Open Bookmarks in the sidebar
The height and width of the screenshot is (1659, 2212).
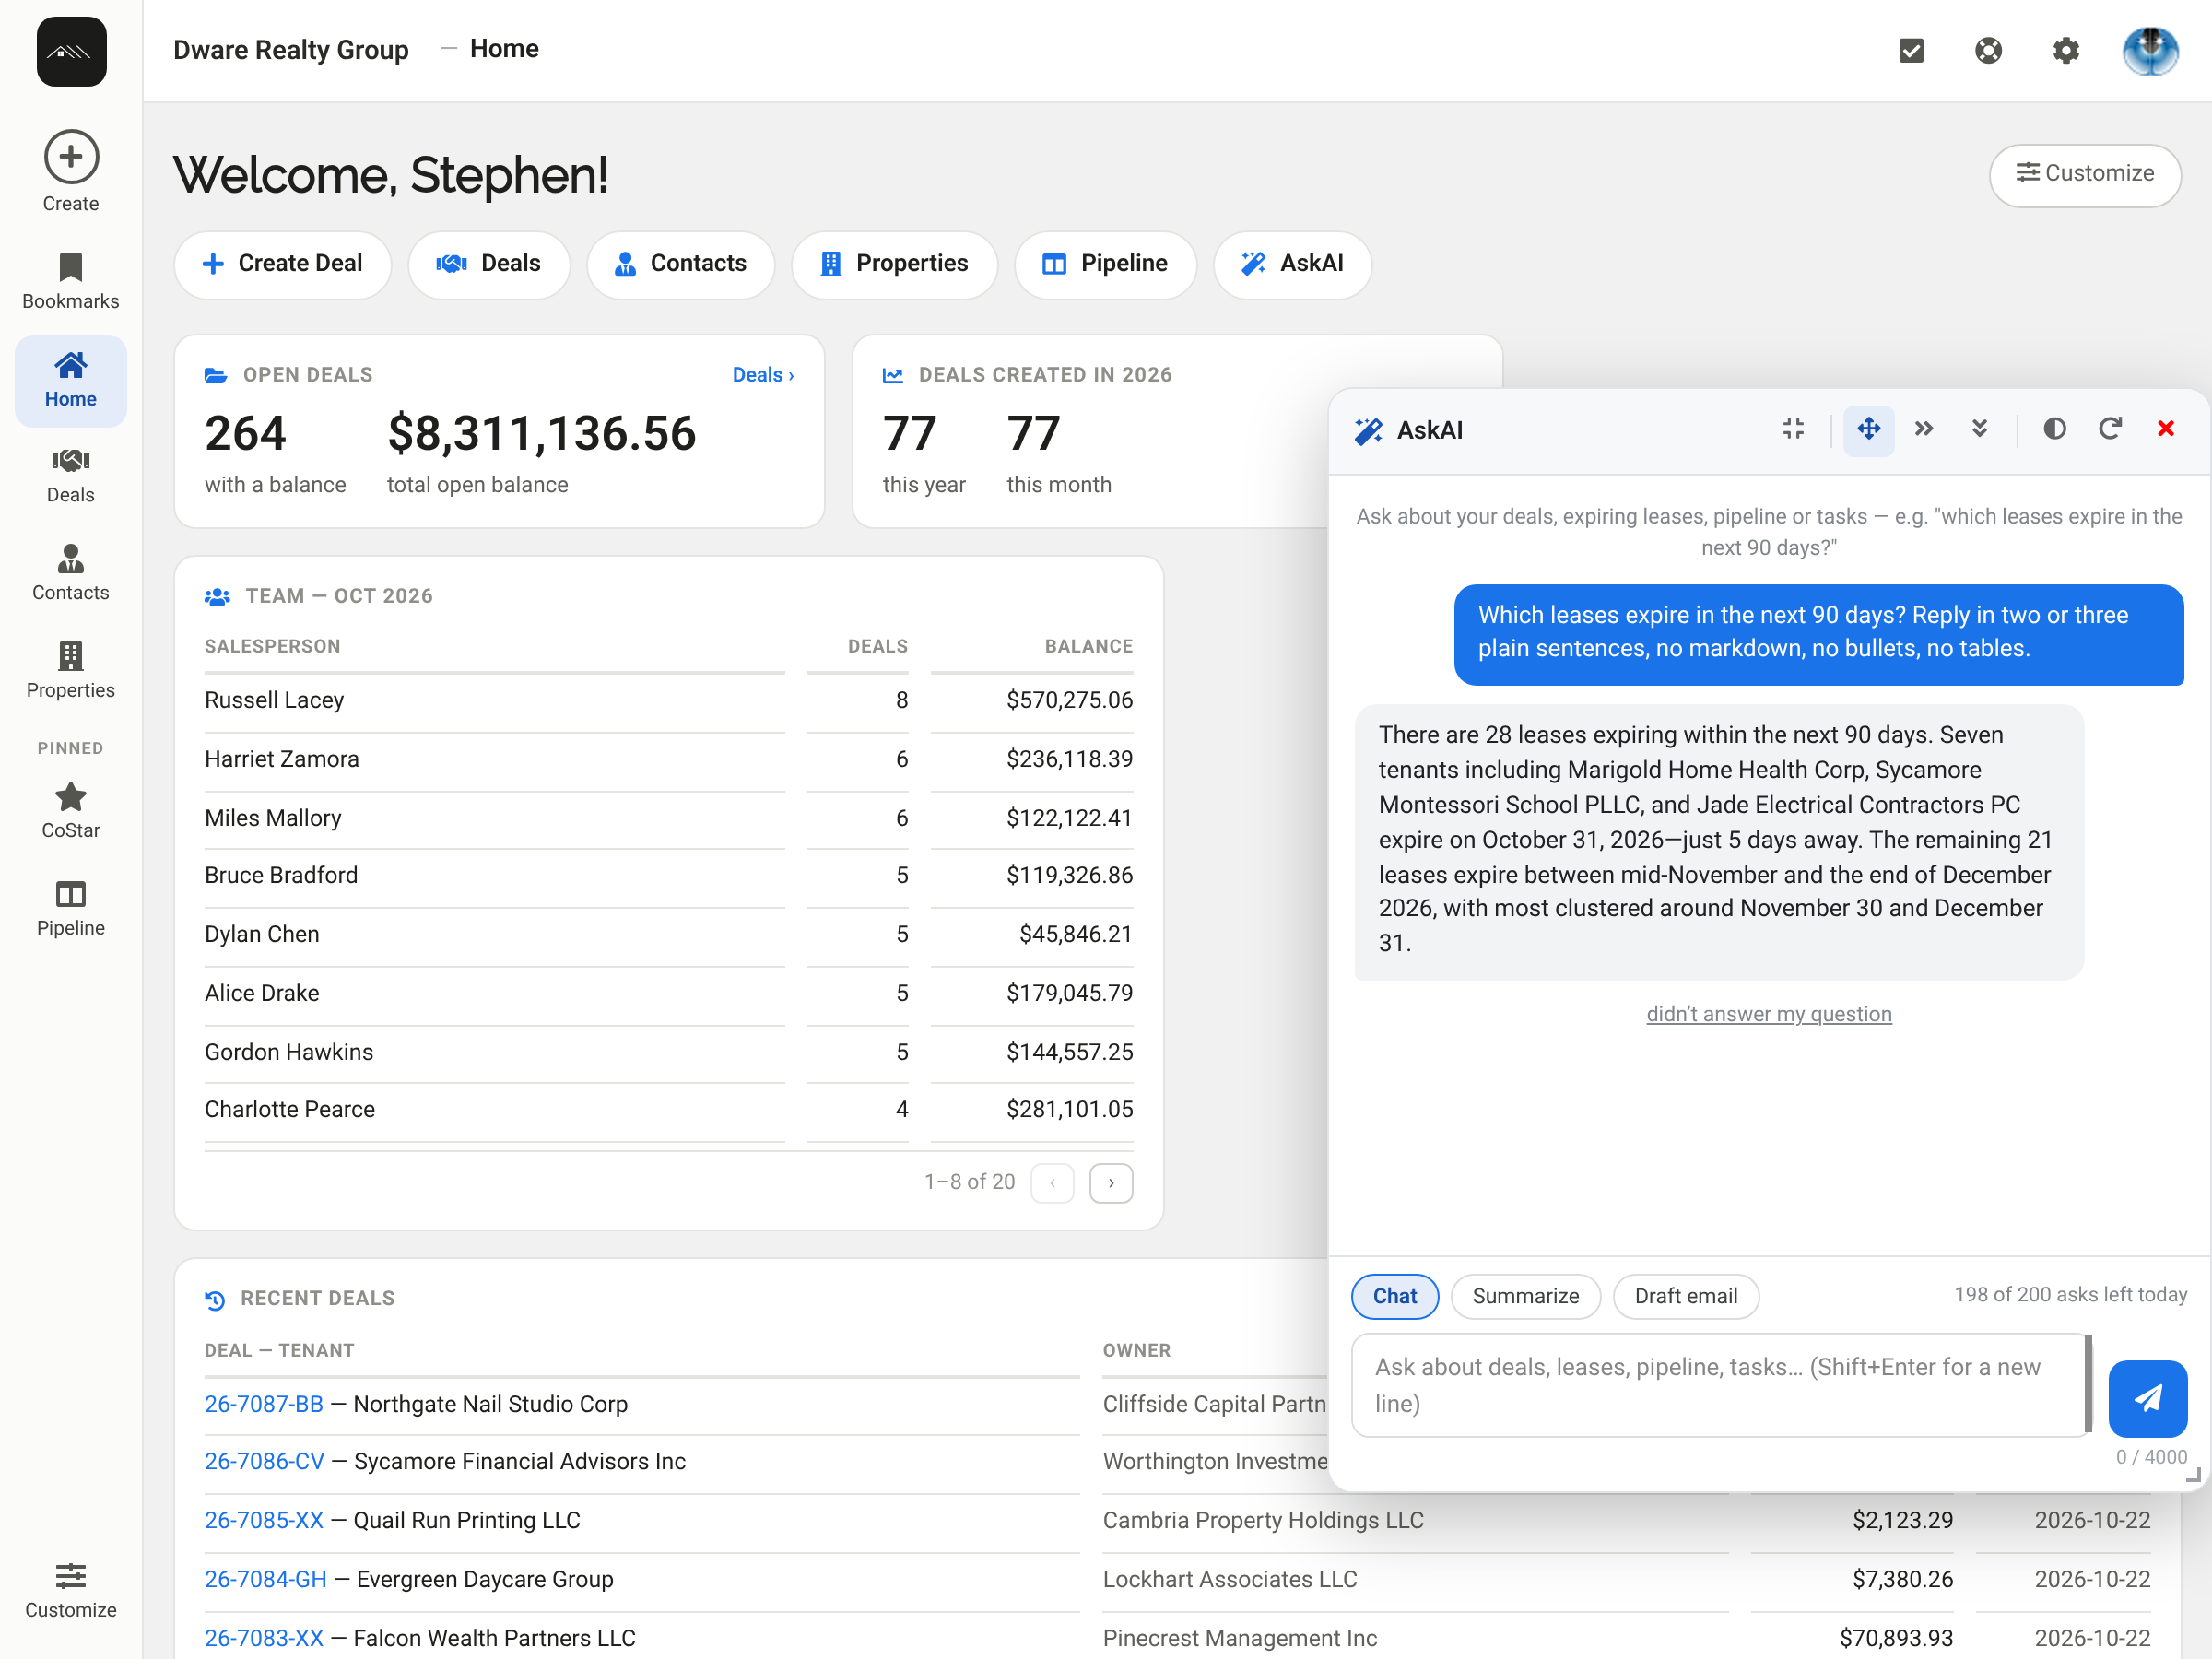coord(70,281)
